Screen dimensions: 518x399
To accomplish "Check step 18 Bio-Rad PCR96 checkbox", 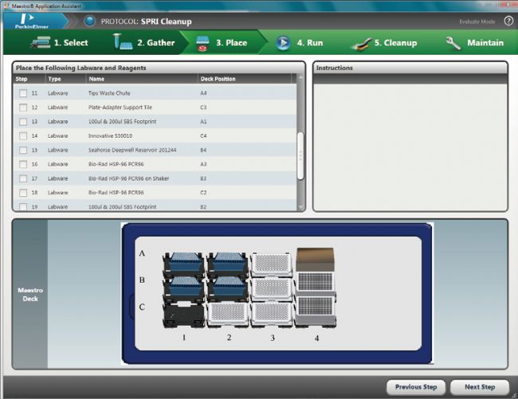I will click(23, 193).
